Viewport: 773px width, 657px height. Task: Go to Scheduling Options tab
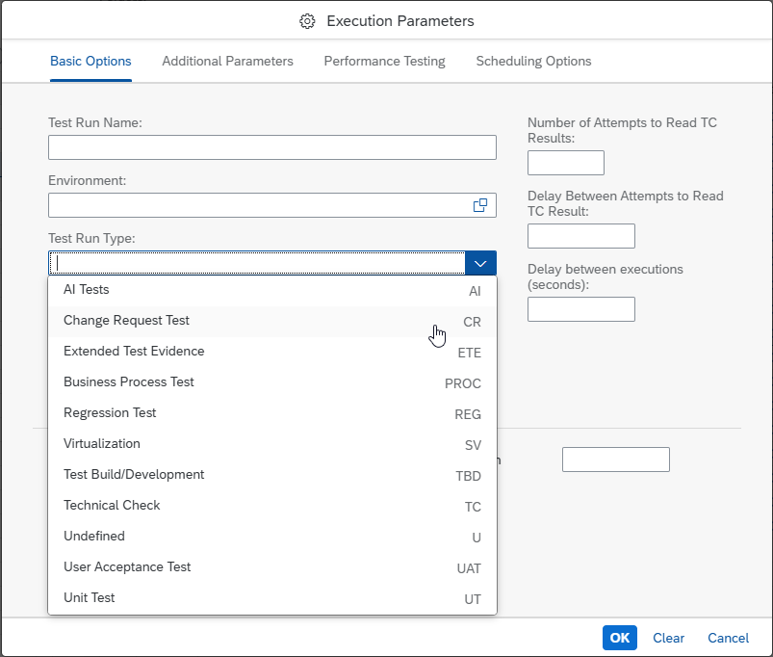(533, 61)
